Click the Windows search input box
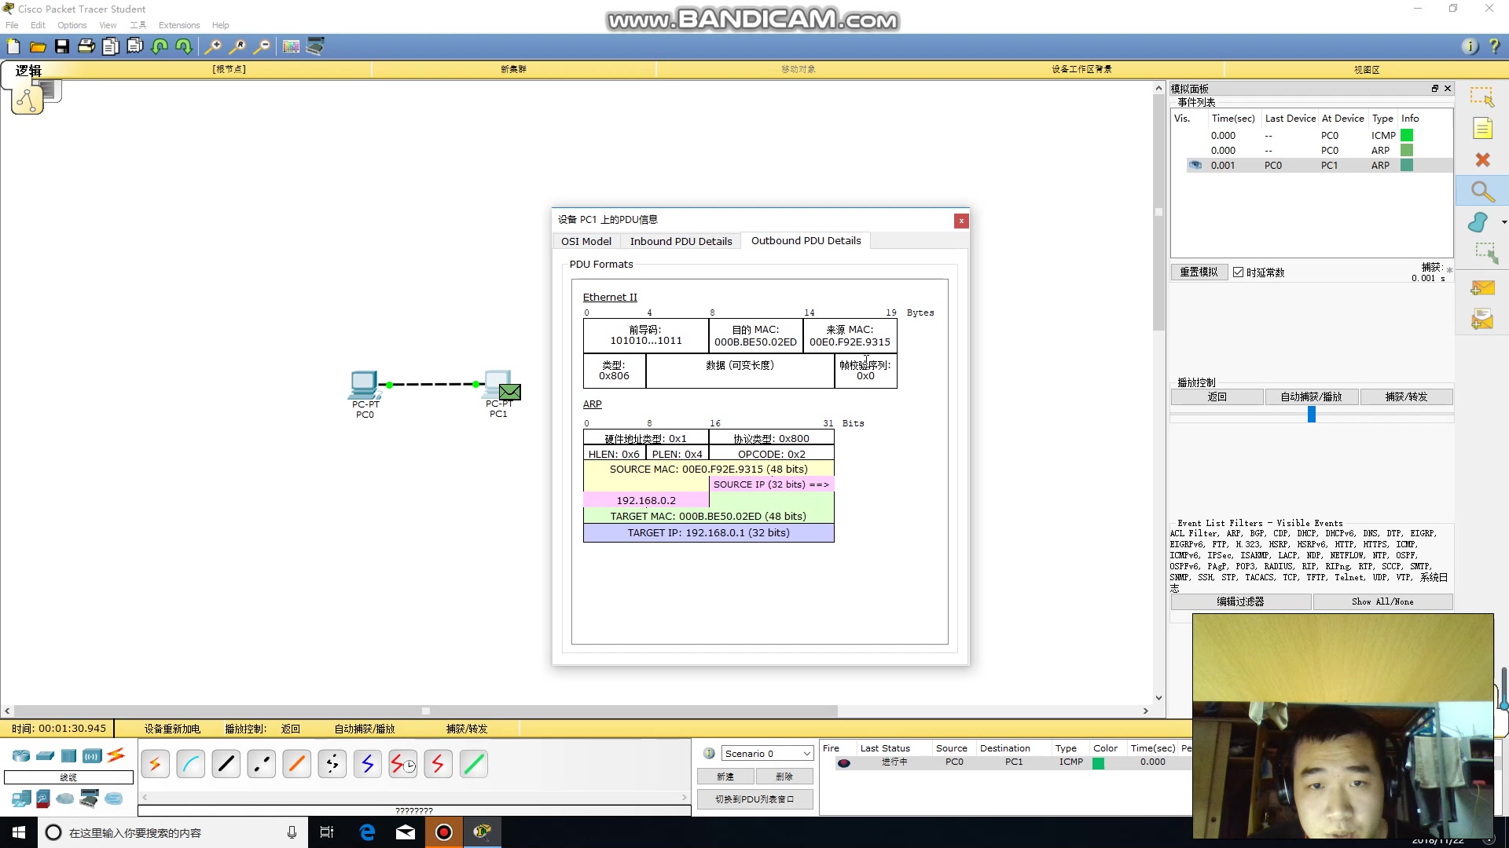The height and width of the screenshot is (848, 1509). (x=173, y=832)
